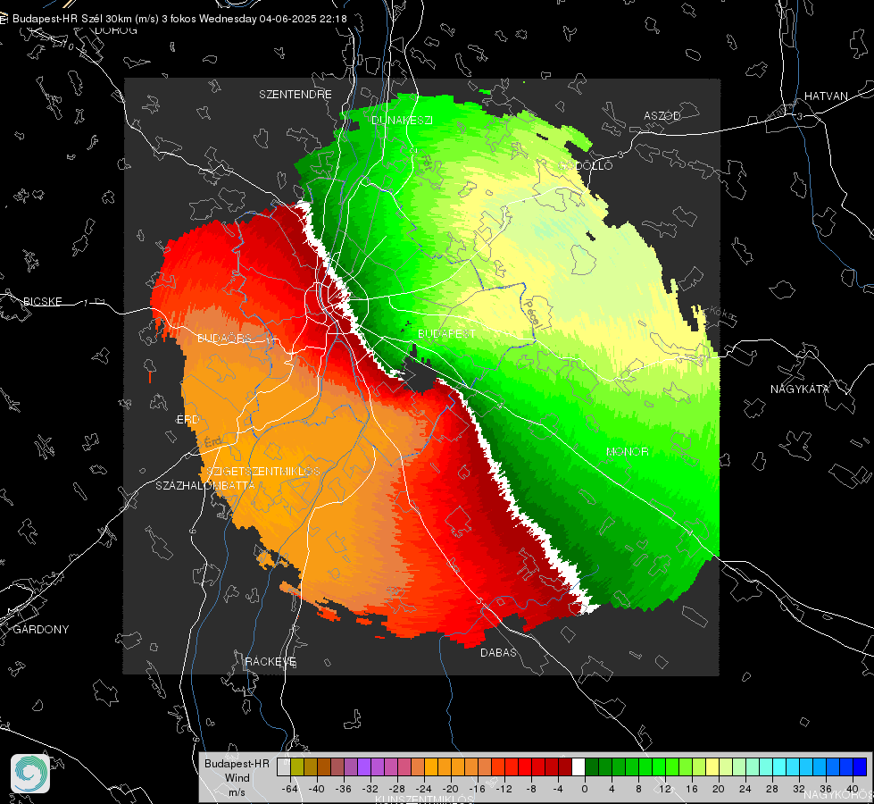Click the -12 legend value
Viewport: 874px width, 804px height.
tap(504, 789)
